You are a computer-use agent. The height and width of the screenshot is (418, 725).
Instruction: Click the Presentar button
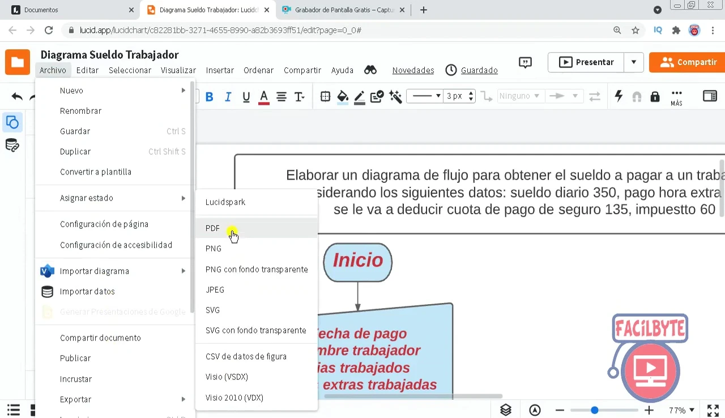coord(586,62)
